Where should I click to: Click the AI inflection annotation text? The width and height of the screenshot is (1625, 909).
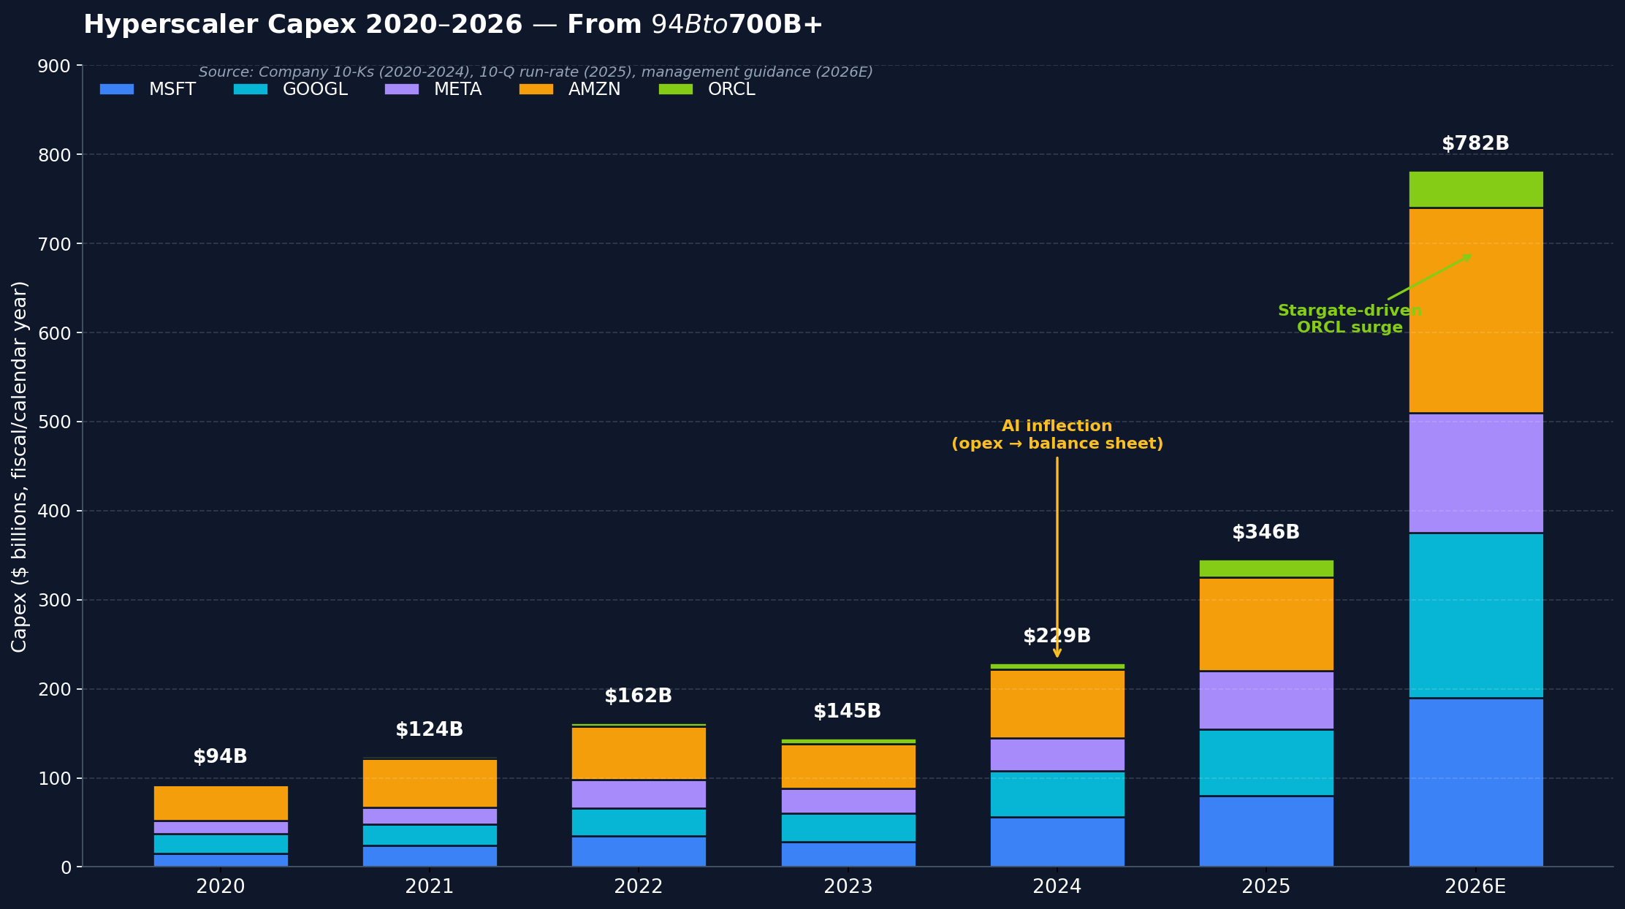click(x=1057, y=436)
